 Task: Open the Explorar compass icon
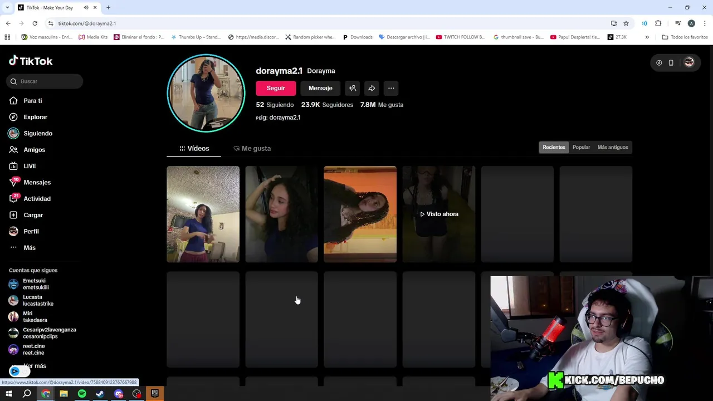[13, 117]
